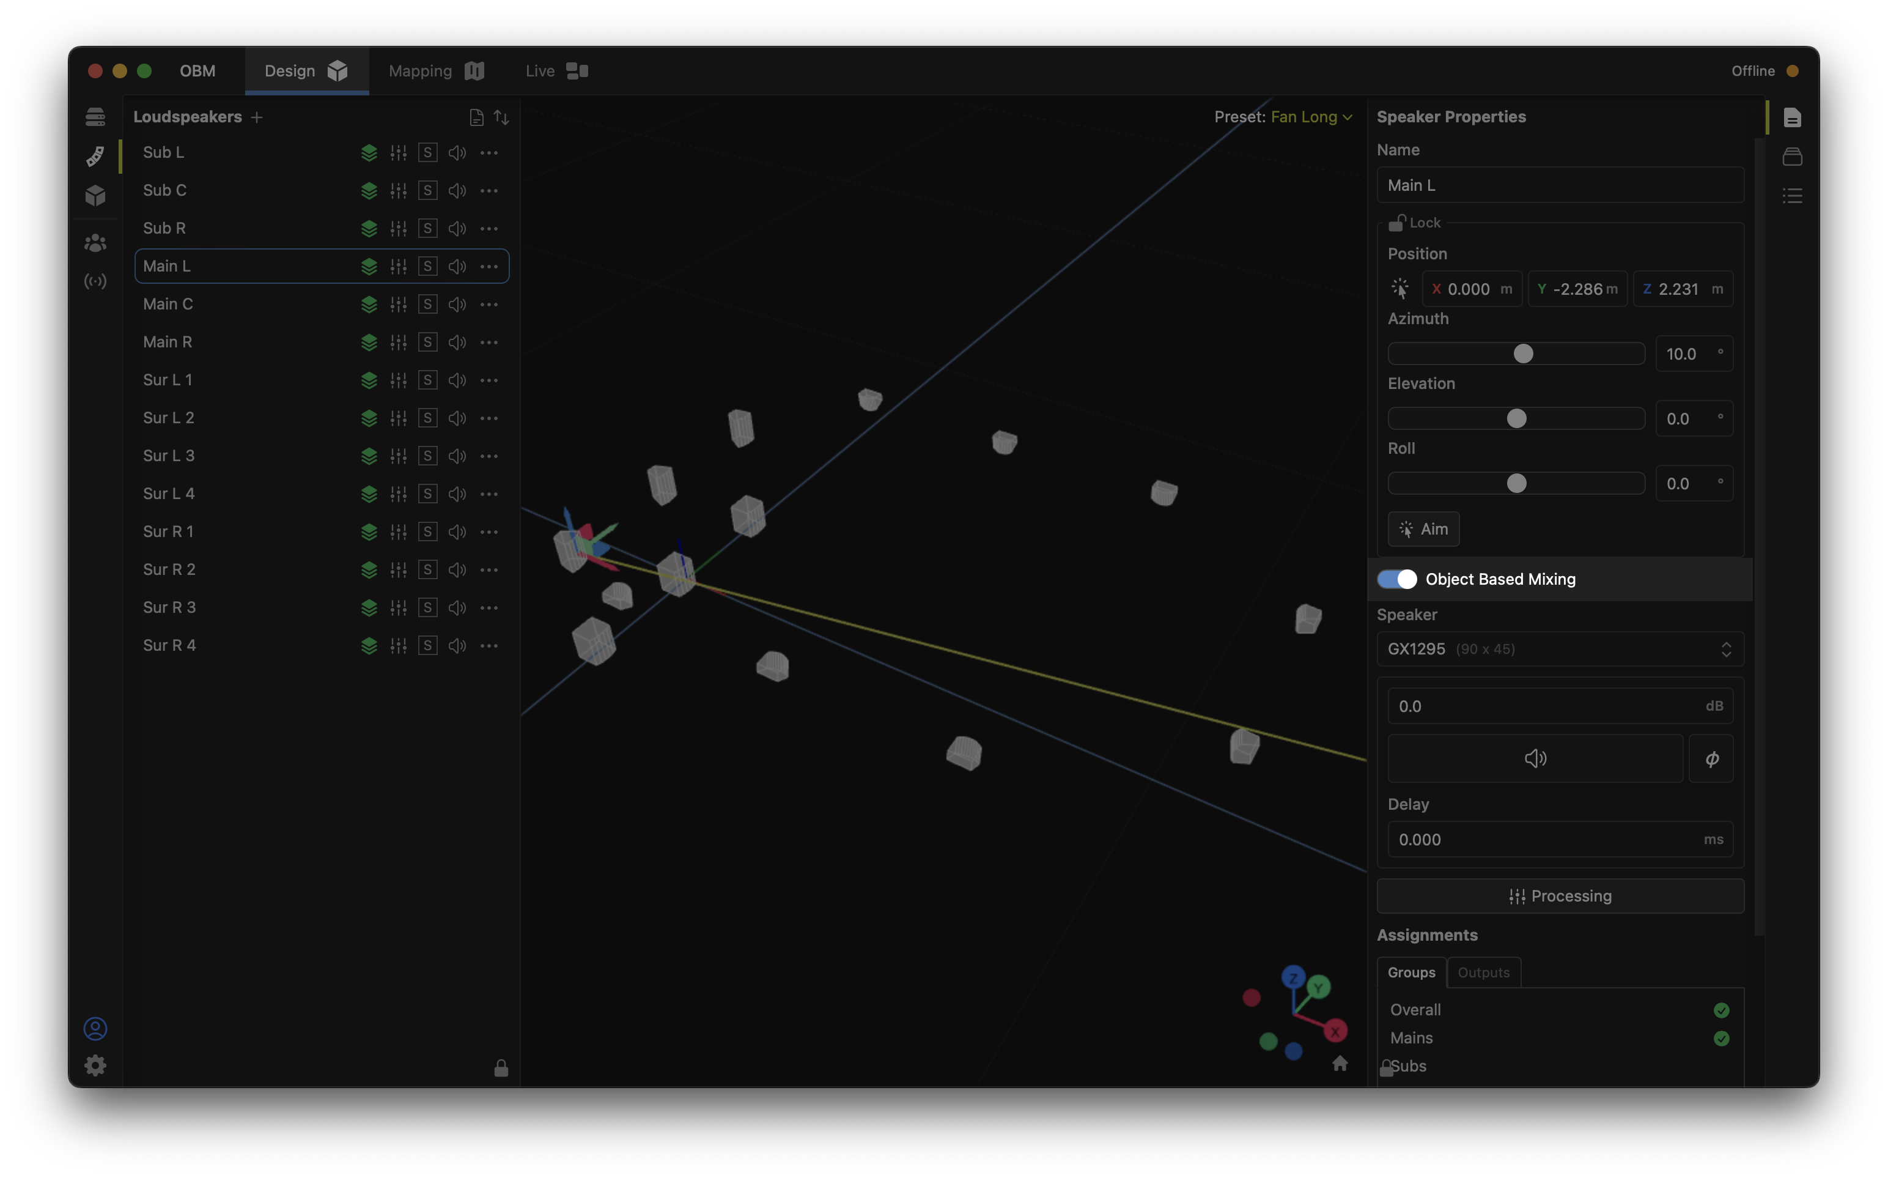Open the Groups assignments tab

point(1410,972)
